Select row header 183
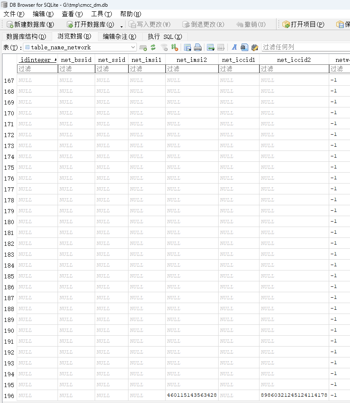The height and width of the screenshot is (403, 350). [x=9, y=255]
